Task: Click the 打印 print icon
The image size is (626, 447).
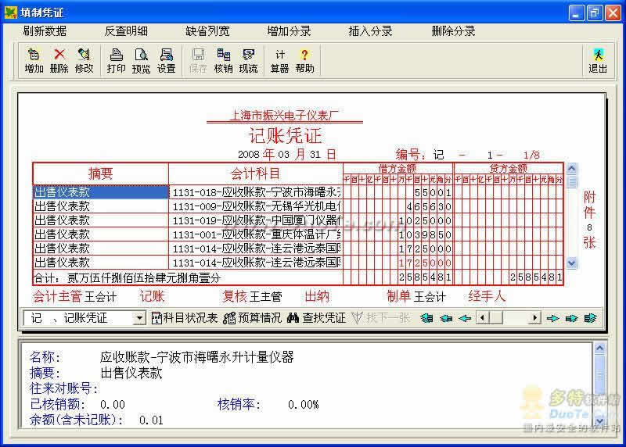Action: [116, 60]
